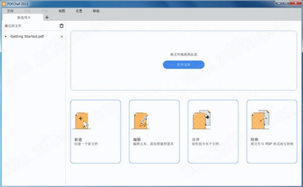Click the 新建 card title text
Viewport: 303px width, 187px height.
pos(78,139)
